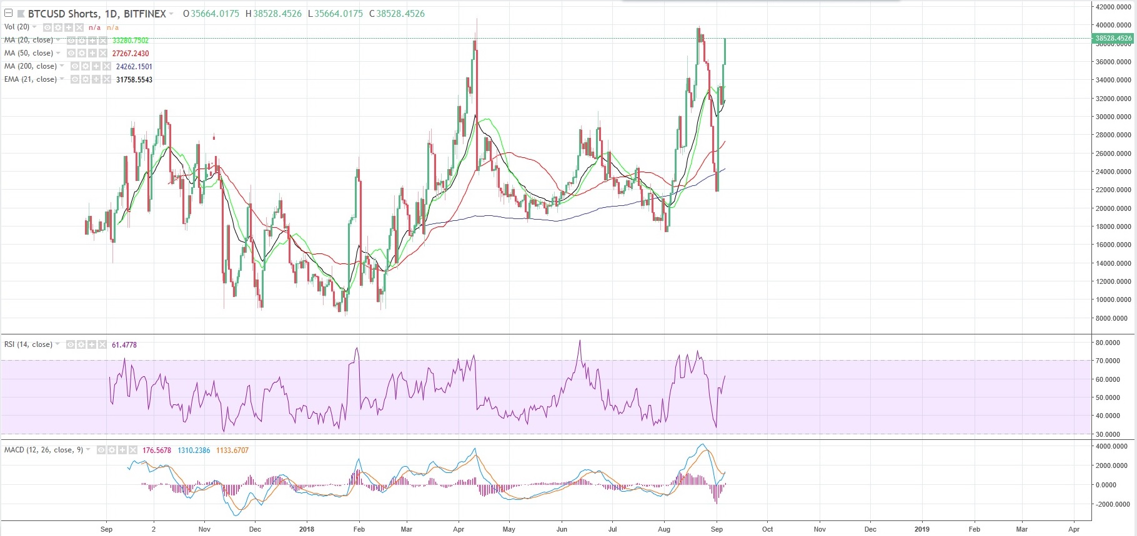
Task: Click the MA 20 value 33280.7502
Action: tap(131, 41)
